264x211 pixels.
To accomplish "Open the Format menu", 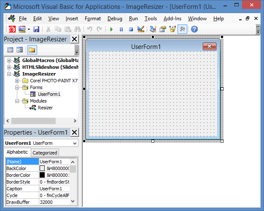I will (93, 19).
